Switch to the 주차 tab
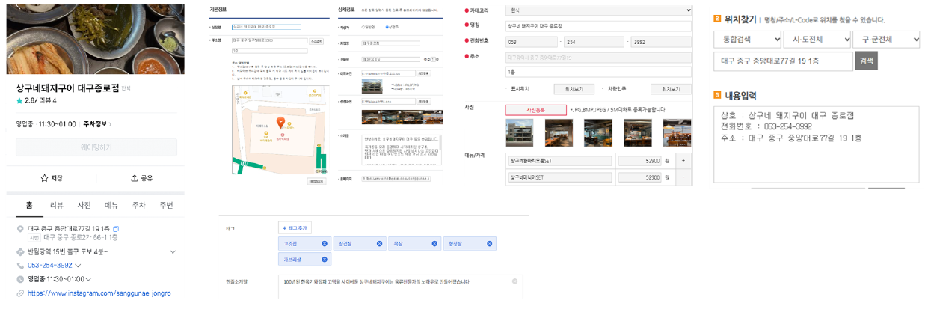Image resolution: width=928 pixels, height=309 pixels. pos(138,206)
